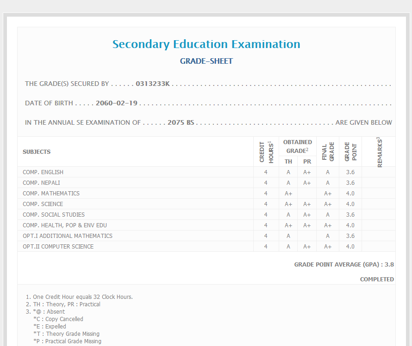Click the COMPLETED status text

coord(377,279)
